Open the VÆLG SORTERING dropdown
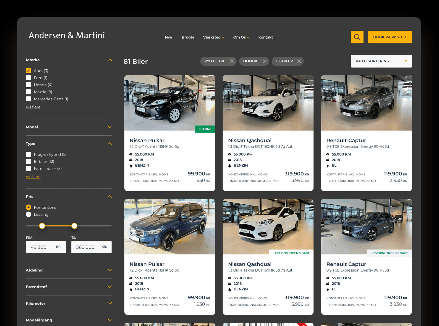The width and height of the screenshot is (439, 326). (x=381, y=61)
